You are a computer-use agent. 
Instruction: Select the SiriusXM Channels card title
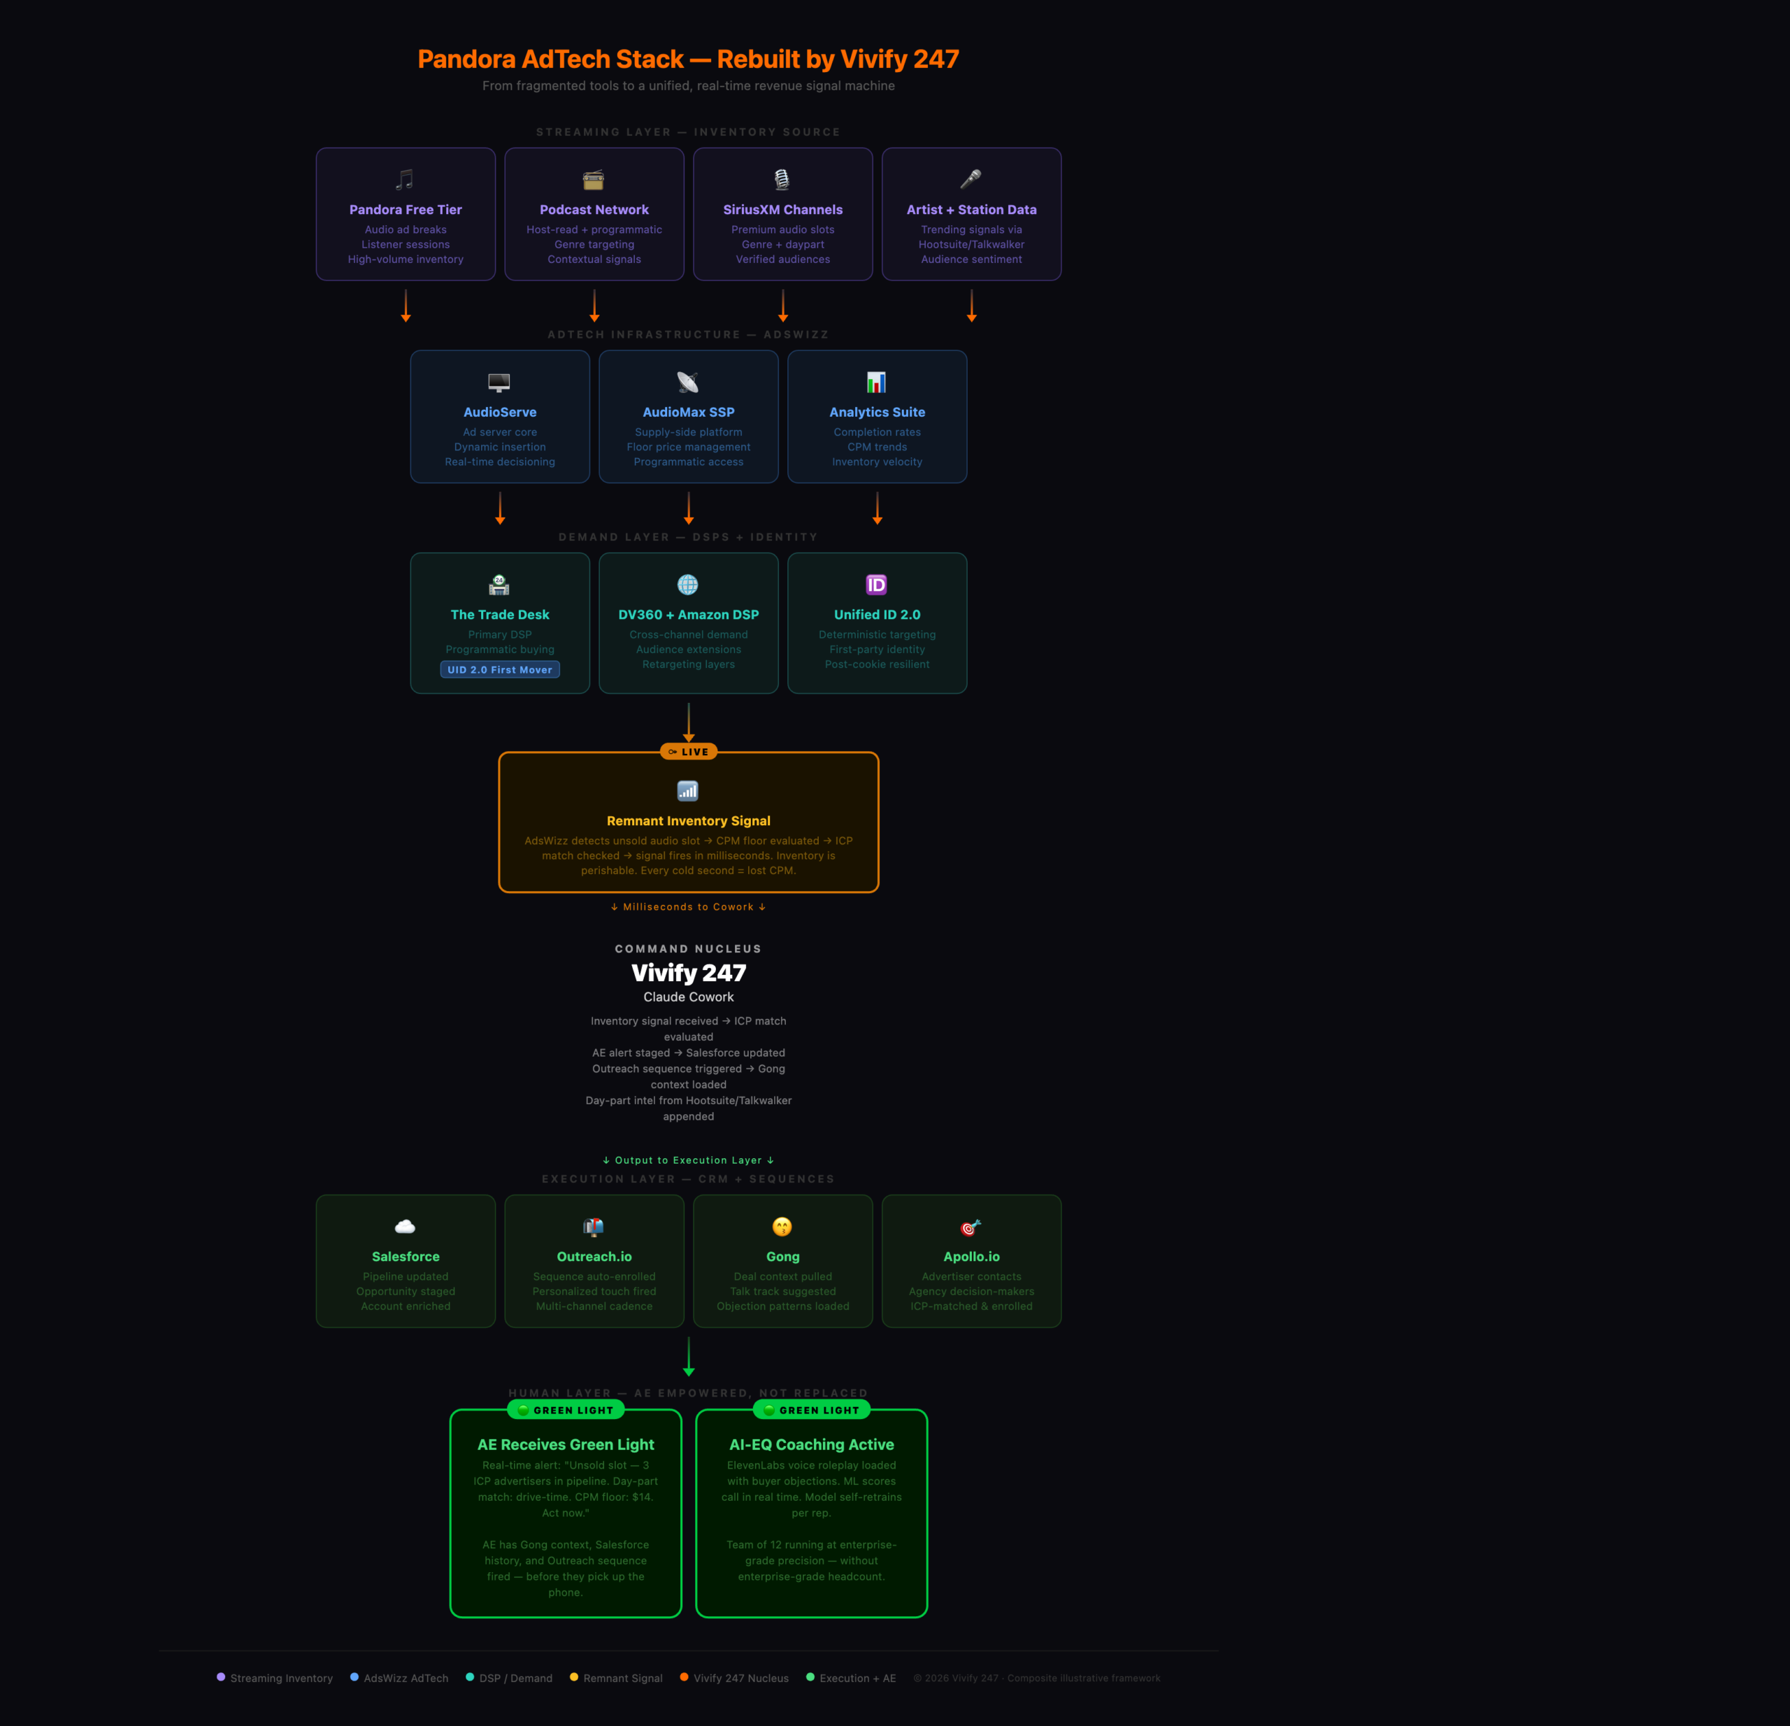pyautogui.click(x=782, y=209)
